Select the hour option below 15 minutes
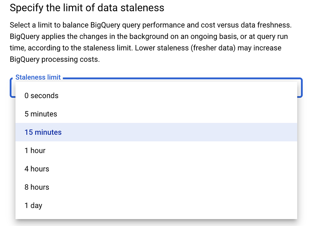The width and height of the screenshot is (321, 226). tap(35, 150)
